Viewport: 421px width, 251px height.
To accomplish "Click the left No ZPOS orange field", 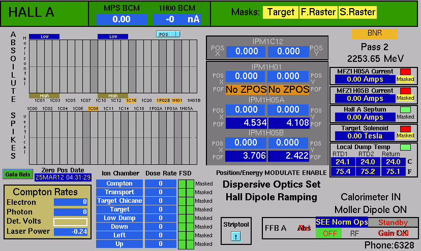I will click(246, 89).
